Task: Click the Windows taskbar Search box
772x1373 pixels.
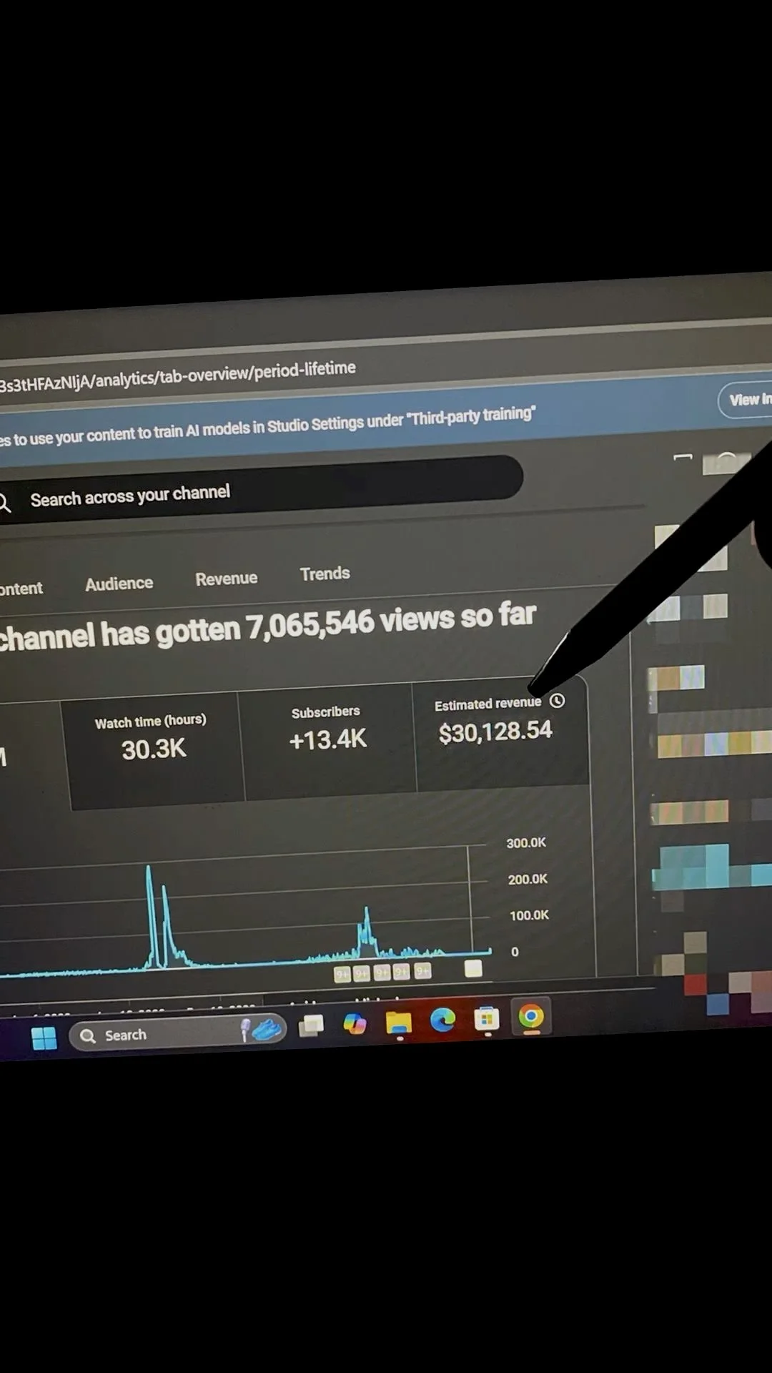Action: coord(178,1033)
